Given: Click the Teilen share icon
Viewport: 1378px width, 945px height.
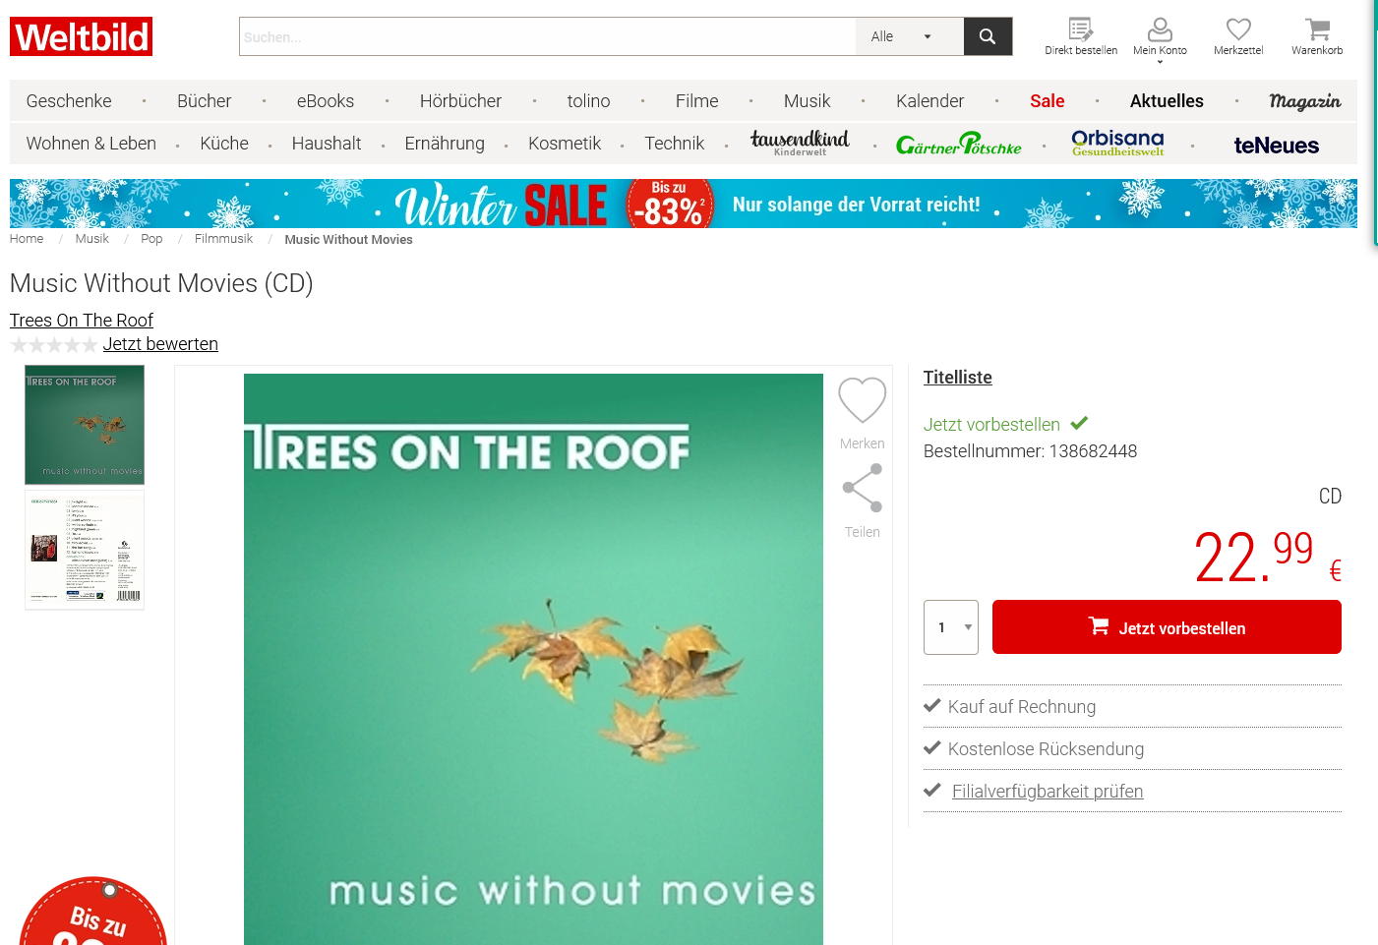Looking at the screenshot, I should pos(862,489).
